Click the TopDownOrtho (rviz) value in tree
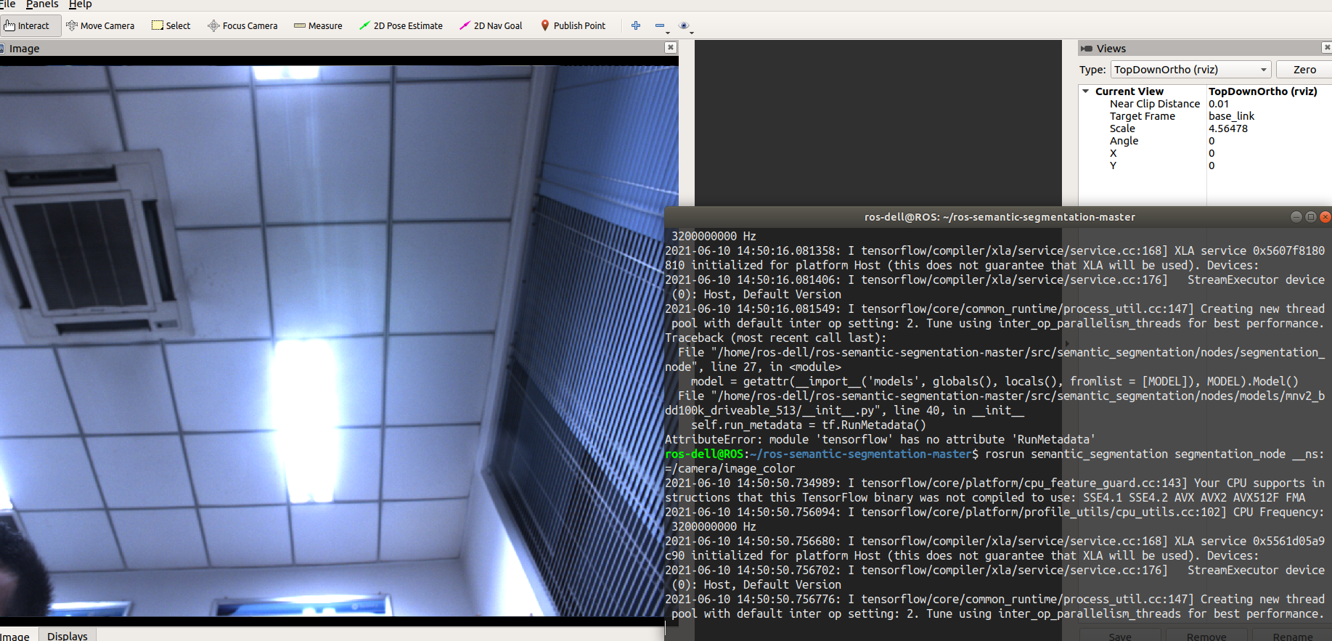This screenshot has height=641, width=1332. coord(1262,91)
